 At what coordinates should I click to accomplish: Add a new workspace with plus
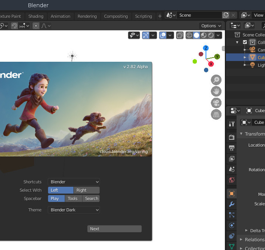(160, 16)
